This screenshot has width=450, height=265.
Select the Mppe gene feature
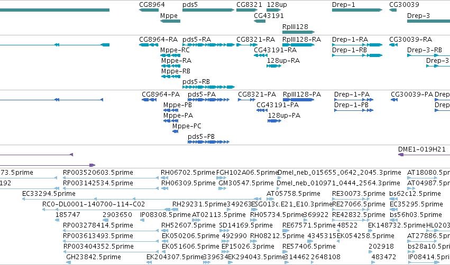pos(170,21)
